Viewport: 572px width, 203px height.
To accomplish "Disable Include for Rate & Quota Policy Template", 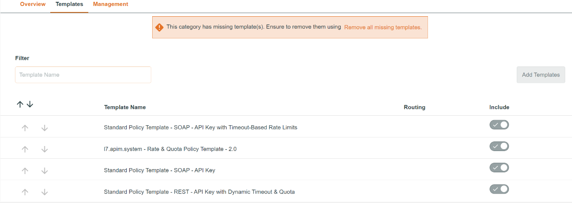I will 499,146.
